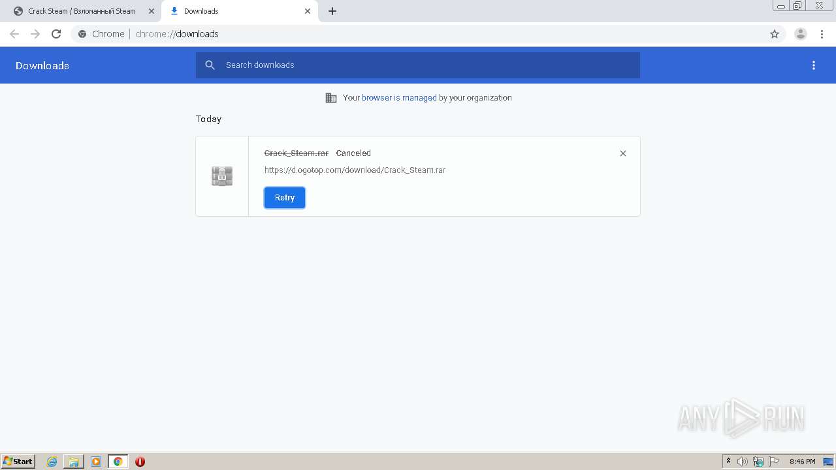The height and width of the screenshot is (470, 836).
Task: Click the Downloads page title
Action: [42, 65]
